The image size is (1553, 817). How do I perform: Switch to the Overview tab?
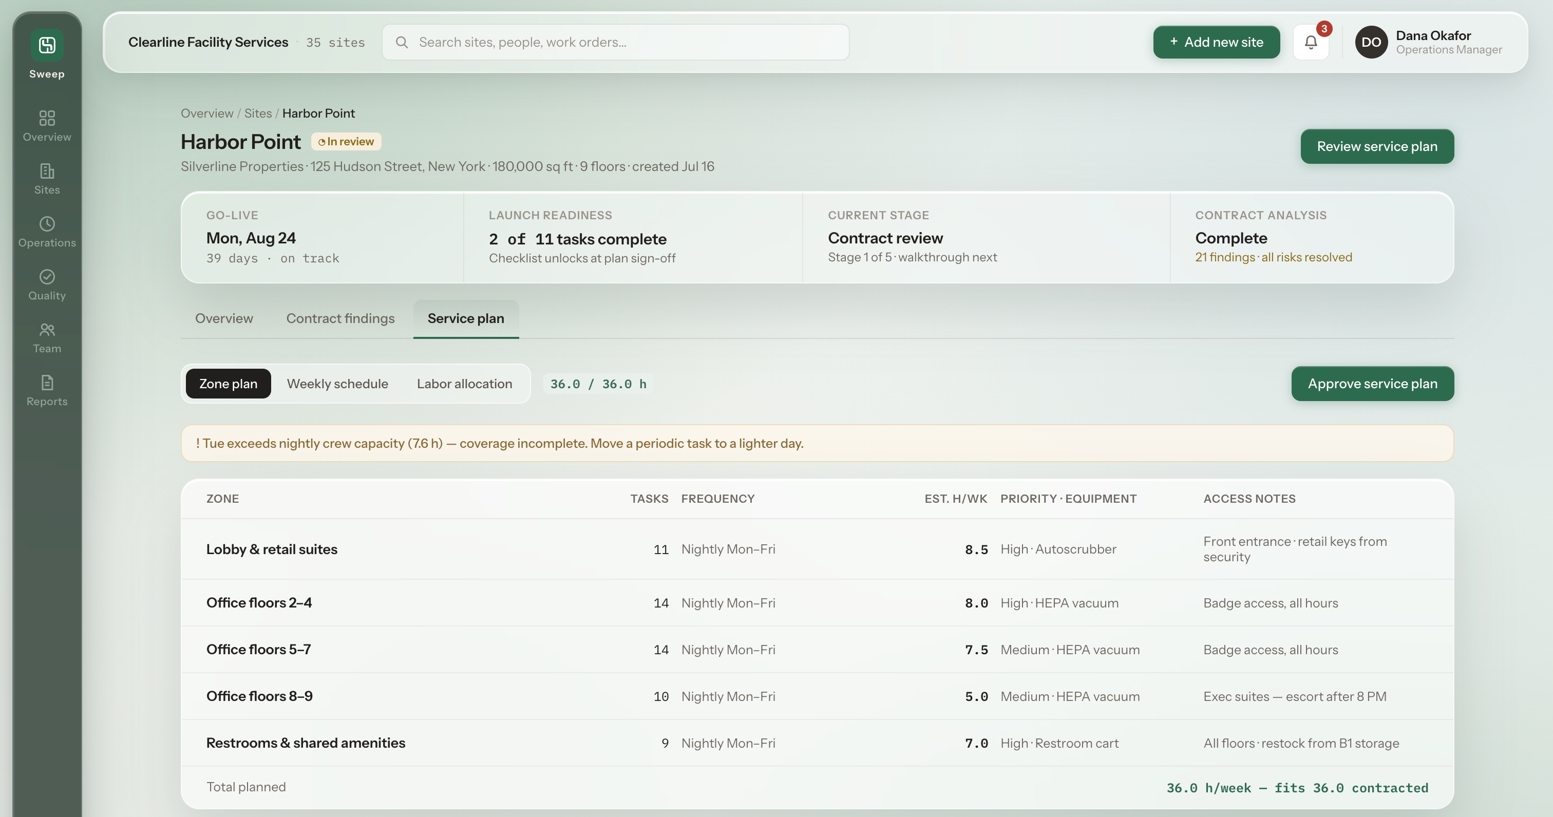coord(224,318)
